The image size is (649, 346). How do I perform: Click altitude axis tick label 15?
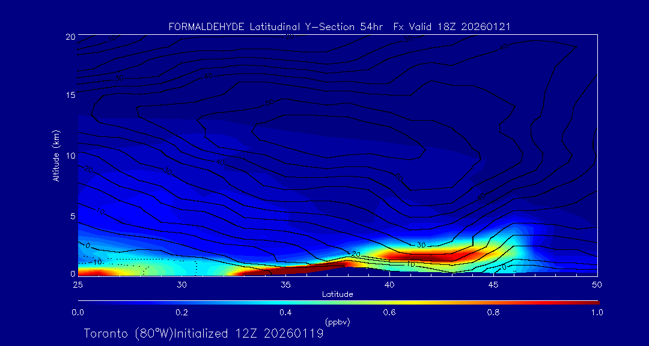point(70,95)
